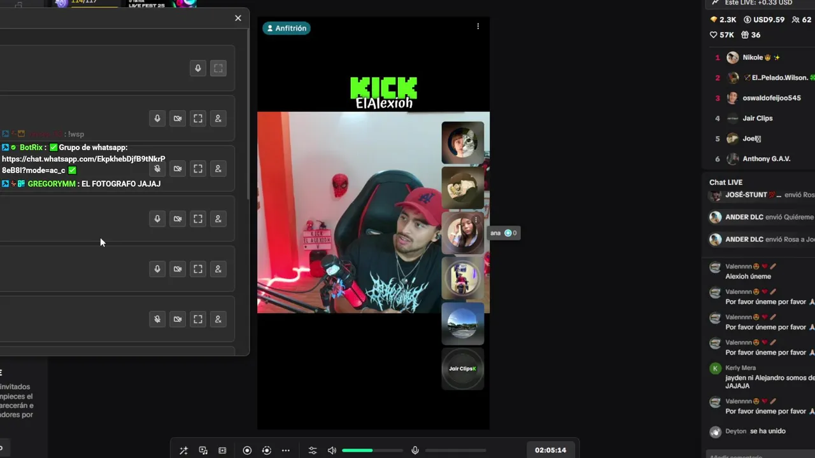Image resolution: width=815 pixels, height=458 pixels.
Task: Click the GREGORYMM chat username
Action: coord(52,184)
